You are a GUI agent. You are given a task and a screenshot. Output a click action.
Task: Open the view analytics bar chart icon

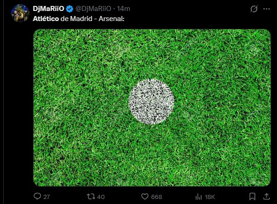point(198,196)
